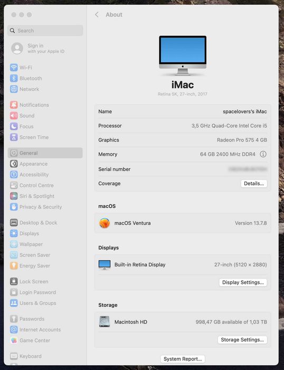Image resolution: width=284 pixels, height=370 pixels.
Task: Open the System Report button
Action: [x=183, y=359]
